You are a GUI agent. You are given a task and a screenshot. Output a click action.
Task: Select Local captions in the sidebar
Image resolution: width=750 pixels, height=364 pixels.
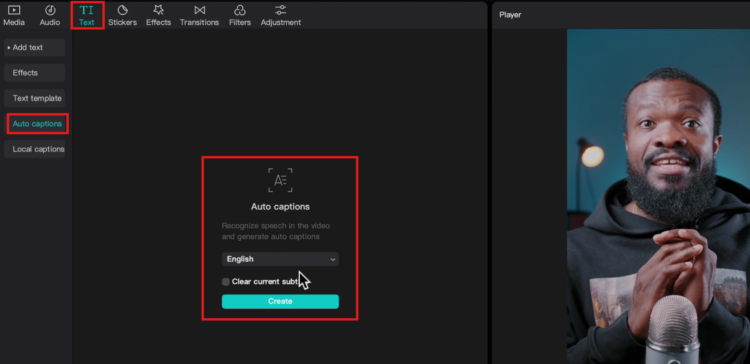click(x=35, y=149)
